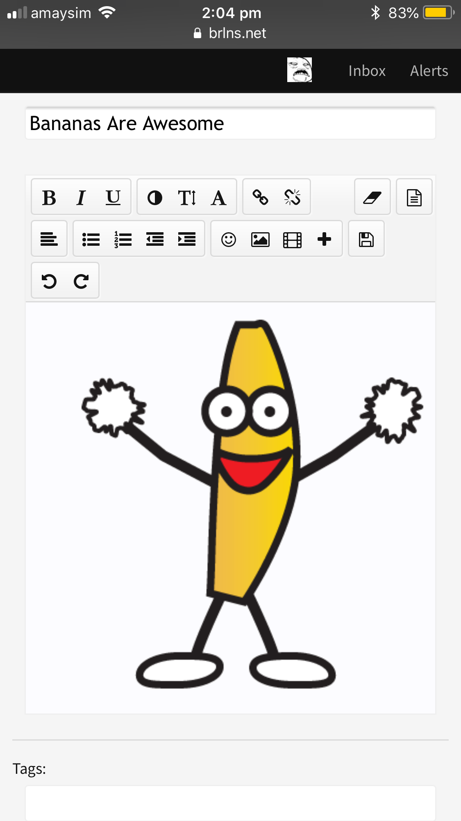Undo the last edit

coord(49,281)
